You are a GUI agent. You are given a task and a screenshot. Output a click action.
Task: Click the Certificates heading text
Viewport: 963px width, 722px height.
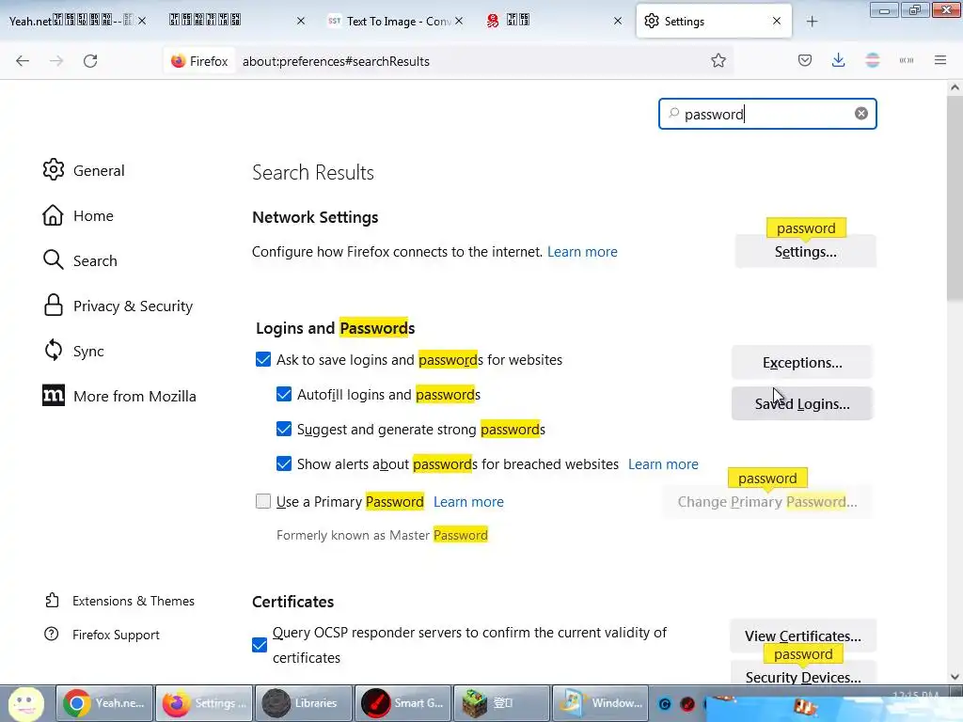click(x=293, y=602)
